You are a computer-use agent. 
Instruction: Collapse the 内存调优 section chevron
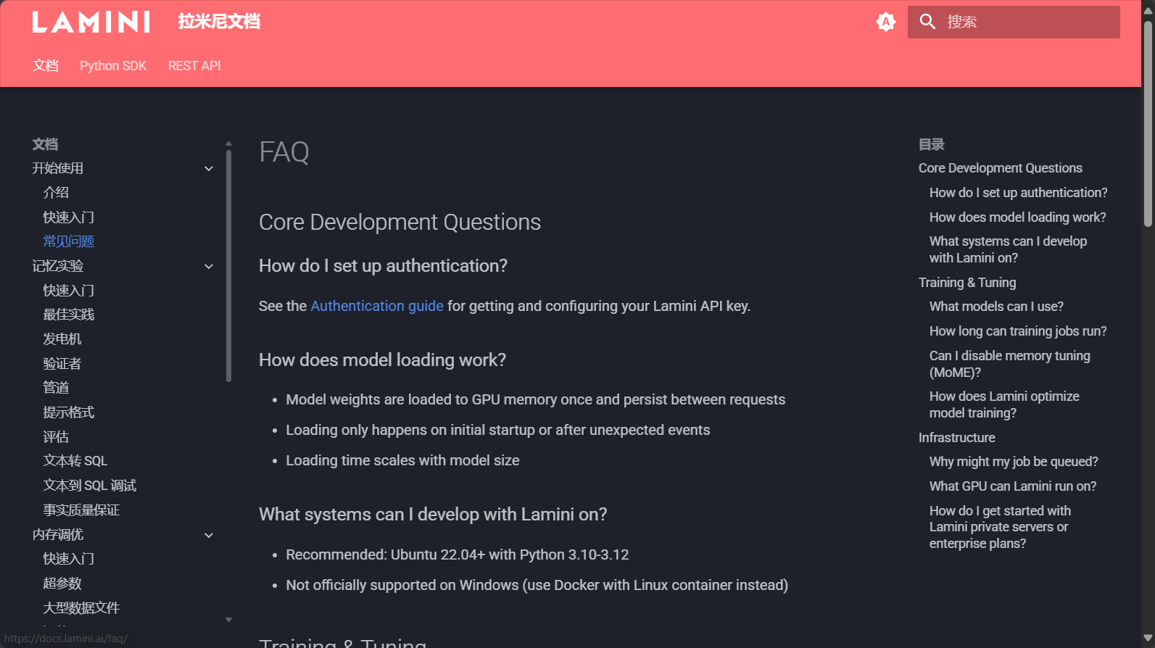[x=209, y=536]
